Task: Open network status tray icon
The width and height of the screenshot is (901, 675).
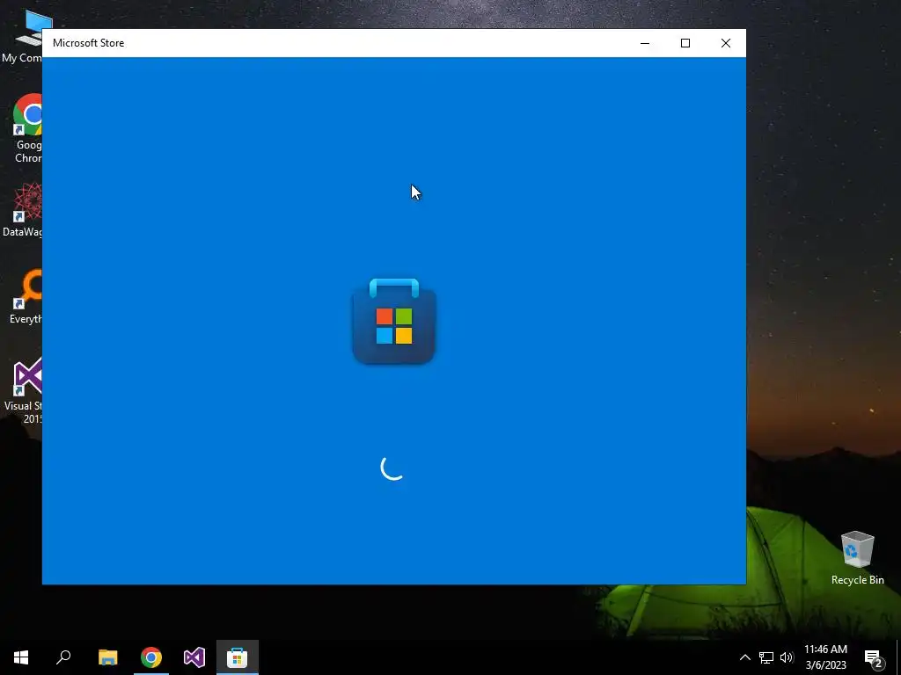Action: 766,657
